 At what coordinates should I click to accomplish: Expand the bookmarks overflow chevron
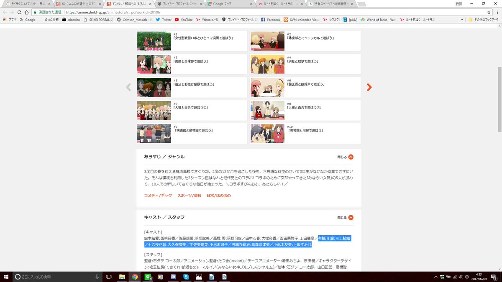pyautogui.click(x=462, y=20)
